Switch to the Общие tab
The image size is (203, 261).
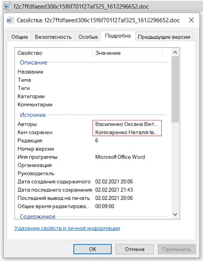[21, 37]
